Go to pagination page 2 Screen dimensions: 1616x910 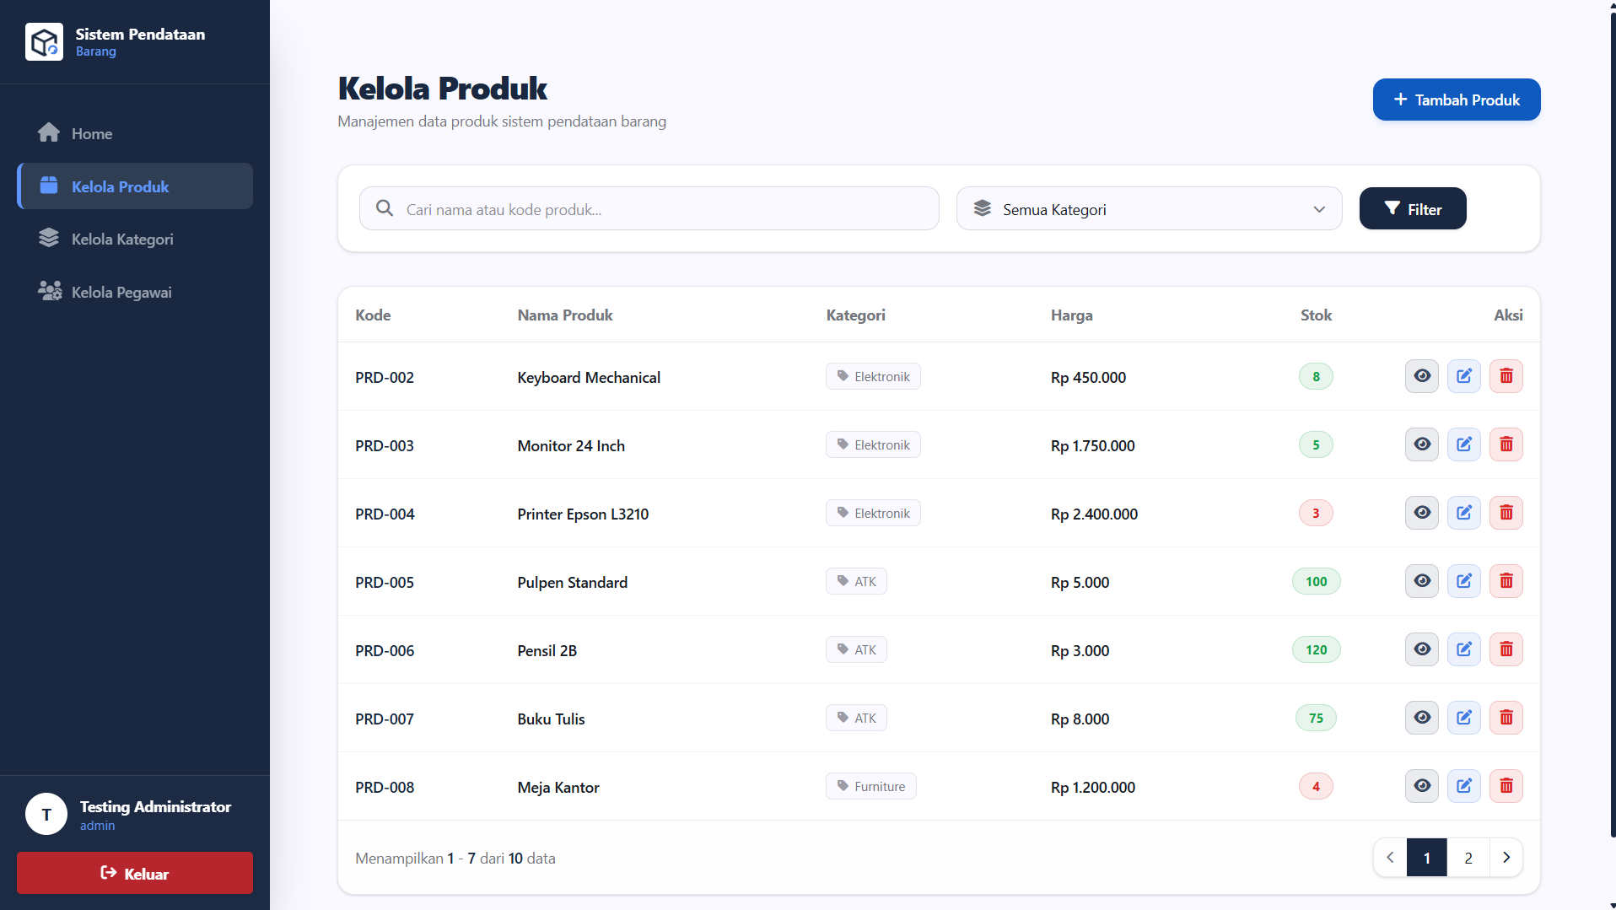tap(1468, 858)
